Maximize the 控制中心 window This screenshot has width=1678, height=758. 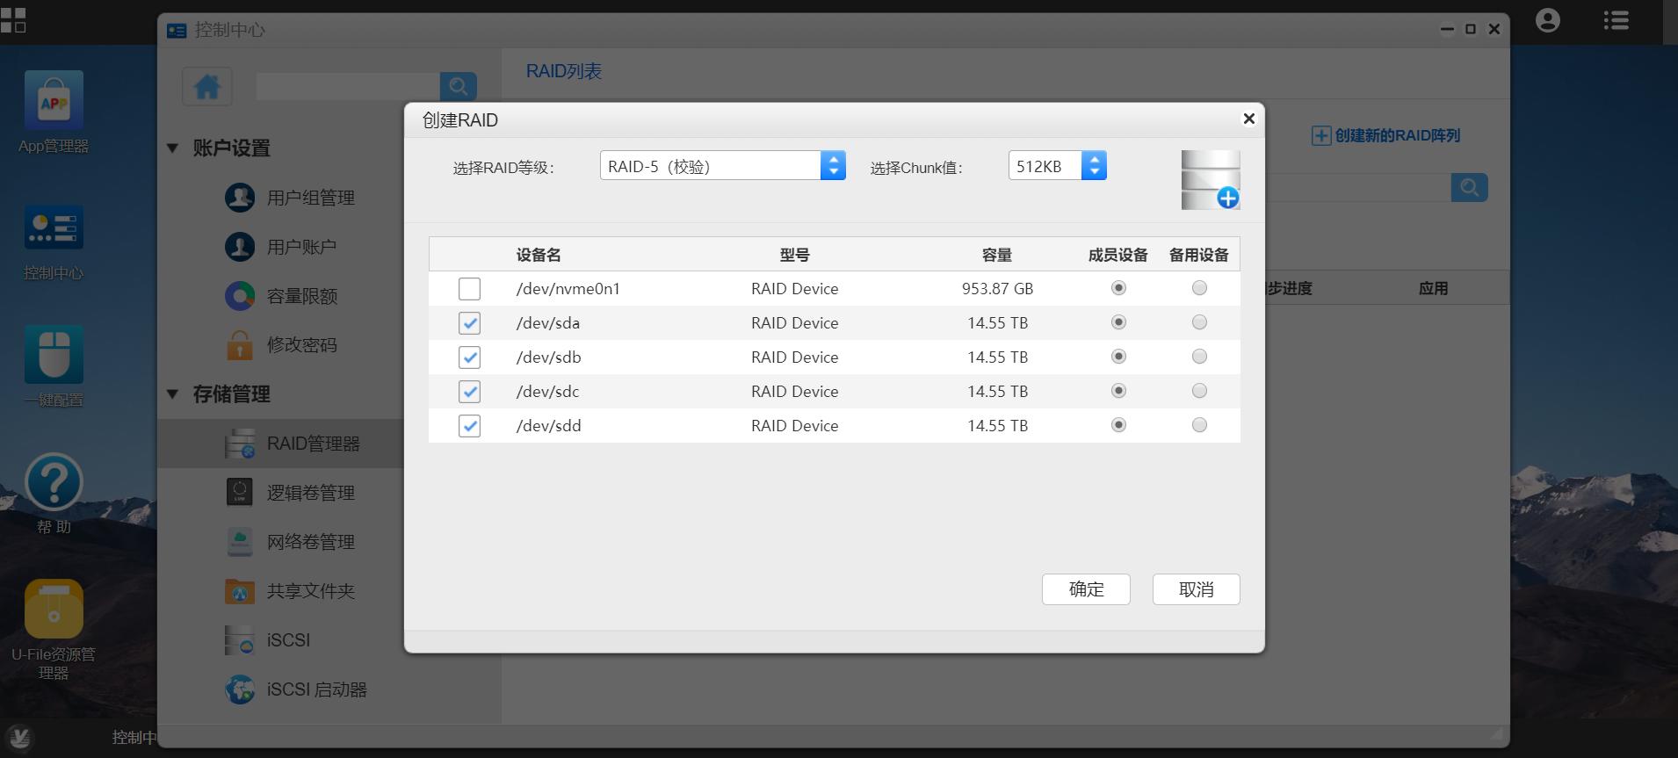tap(1471, 29)
